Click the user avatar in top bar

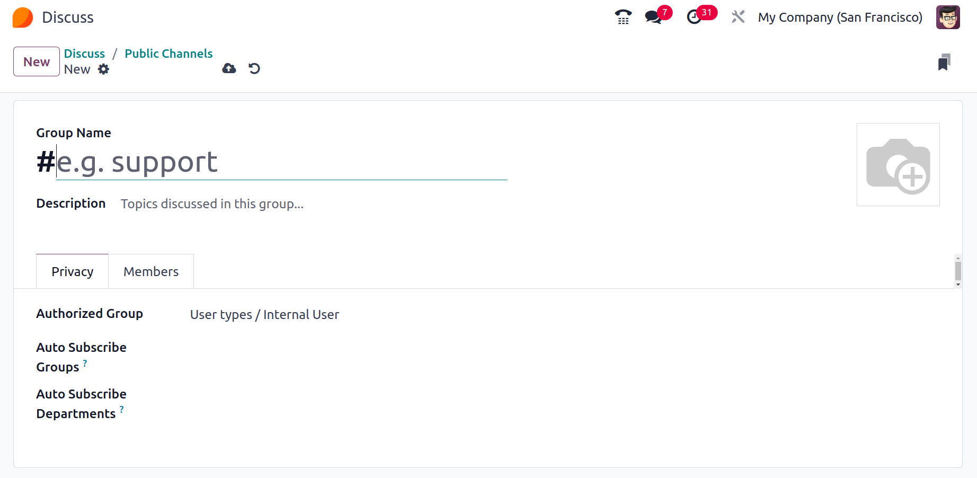click(x=948, y=17)
